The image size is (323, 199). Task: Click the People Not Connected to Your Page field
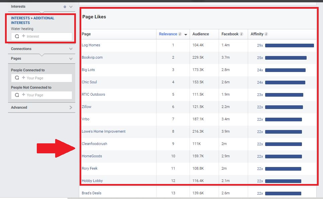click(41, 95)
